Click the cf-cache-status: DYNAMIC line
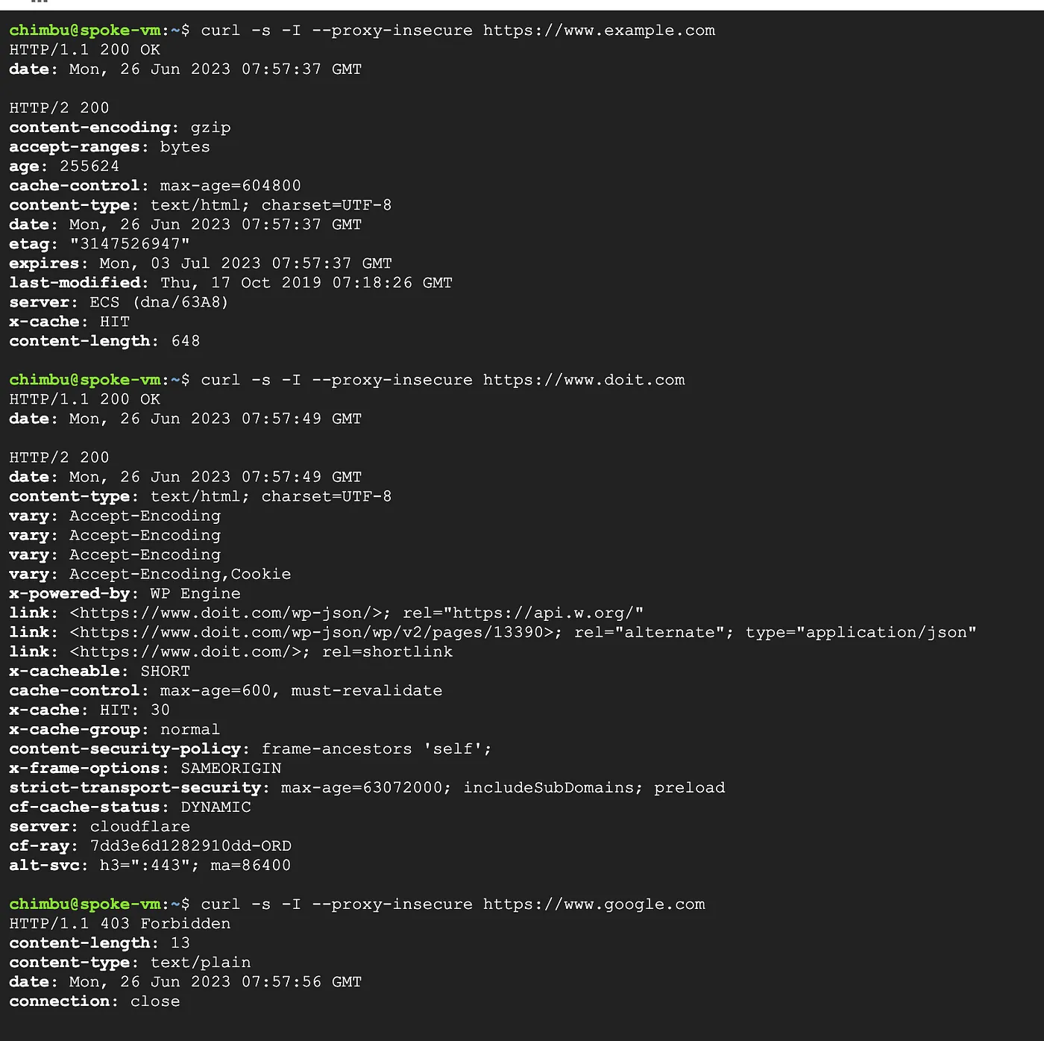The height and width of the screenshot is (1041, 1044). pos(130,807)
